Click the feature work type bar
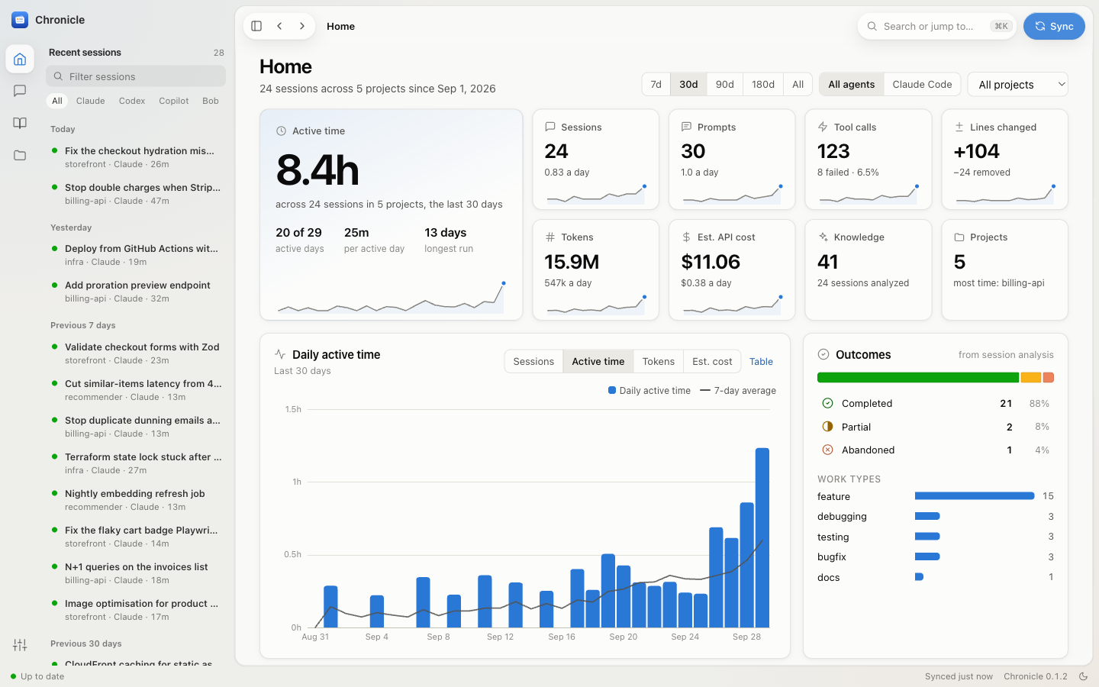Image resolution: width=1099 pixels, height=687 pixels. [x=975, y=496]
